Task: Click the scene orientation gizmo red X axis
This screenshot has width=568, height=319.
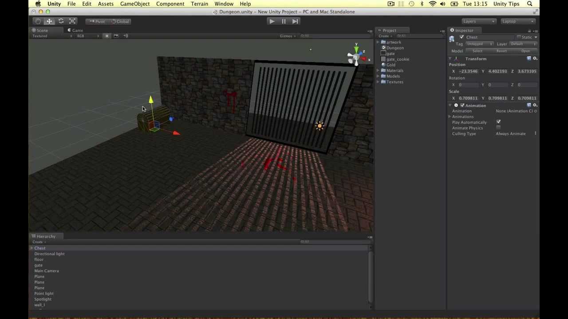Action: (x=364, y=58)
